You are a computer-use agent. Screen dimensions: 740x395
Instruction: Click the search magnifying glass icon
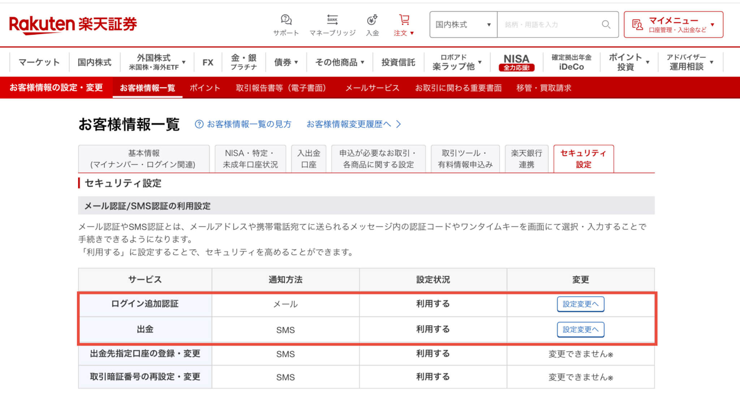pos(606,25)
